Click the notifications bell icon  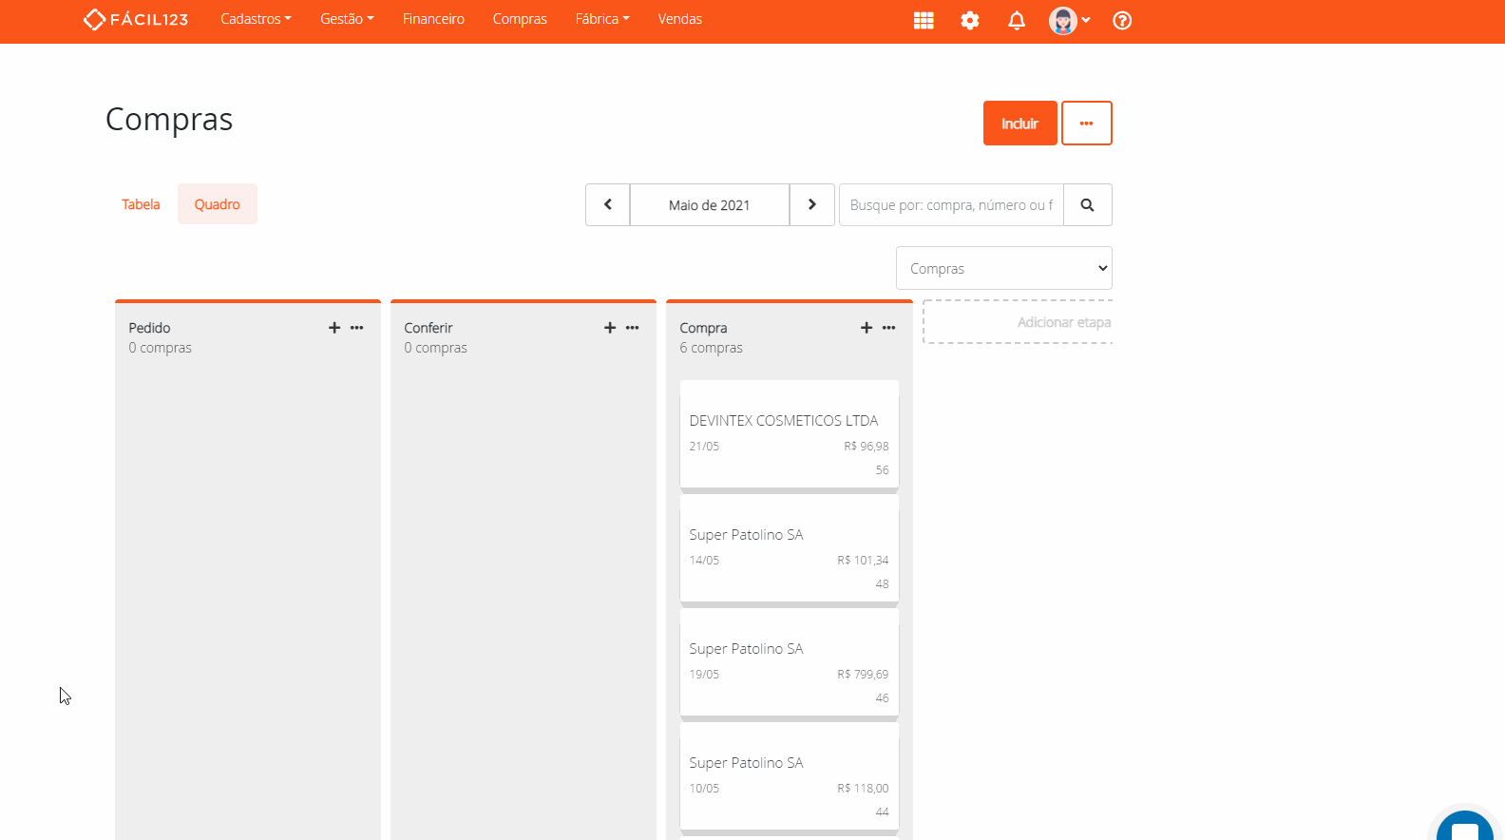(x=1016, y=20)
